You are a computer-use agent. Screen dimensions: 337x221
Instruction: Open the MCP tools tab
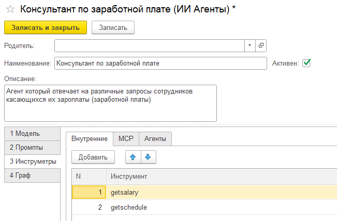coord(126,138)
